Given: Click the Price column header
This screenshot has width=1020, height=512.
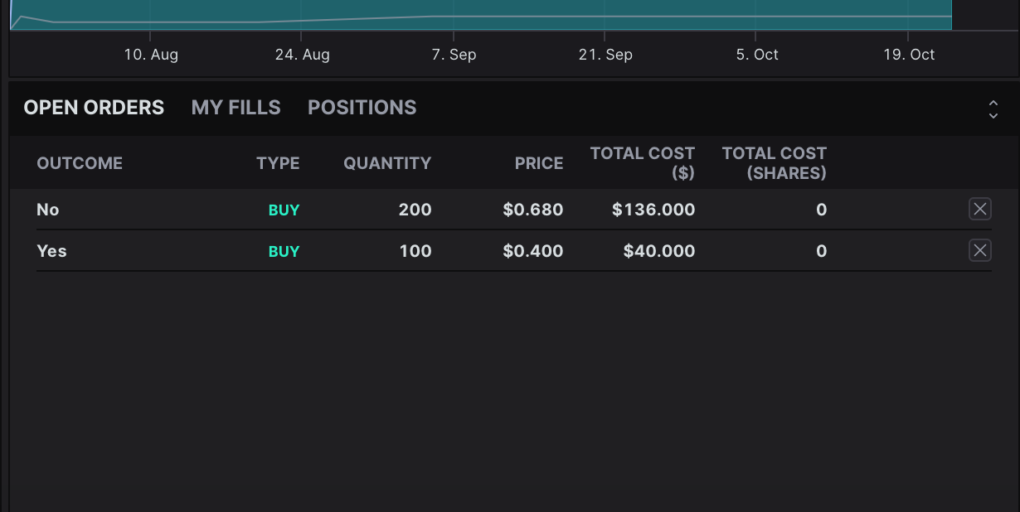Looking at the screenshot, I should [538, 163].
